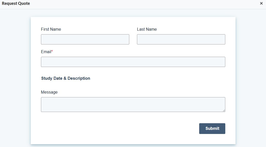
Task: Click the red required asterisk beside Email
Action: coord(52,51)
